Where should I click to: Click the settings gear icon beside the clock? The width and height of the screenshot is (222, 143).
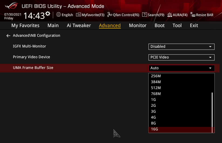tap(48, 14)
